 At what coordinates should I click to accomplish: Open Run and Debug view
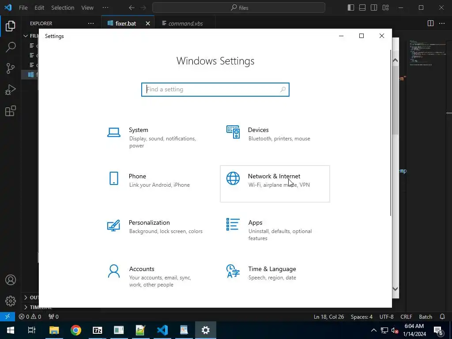11,90
